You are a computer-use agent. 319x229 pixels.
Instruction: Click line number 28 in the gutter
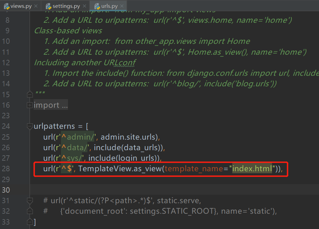tap(6, 169)
